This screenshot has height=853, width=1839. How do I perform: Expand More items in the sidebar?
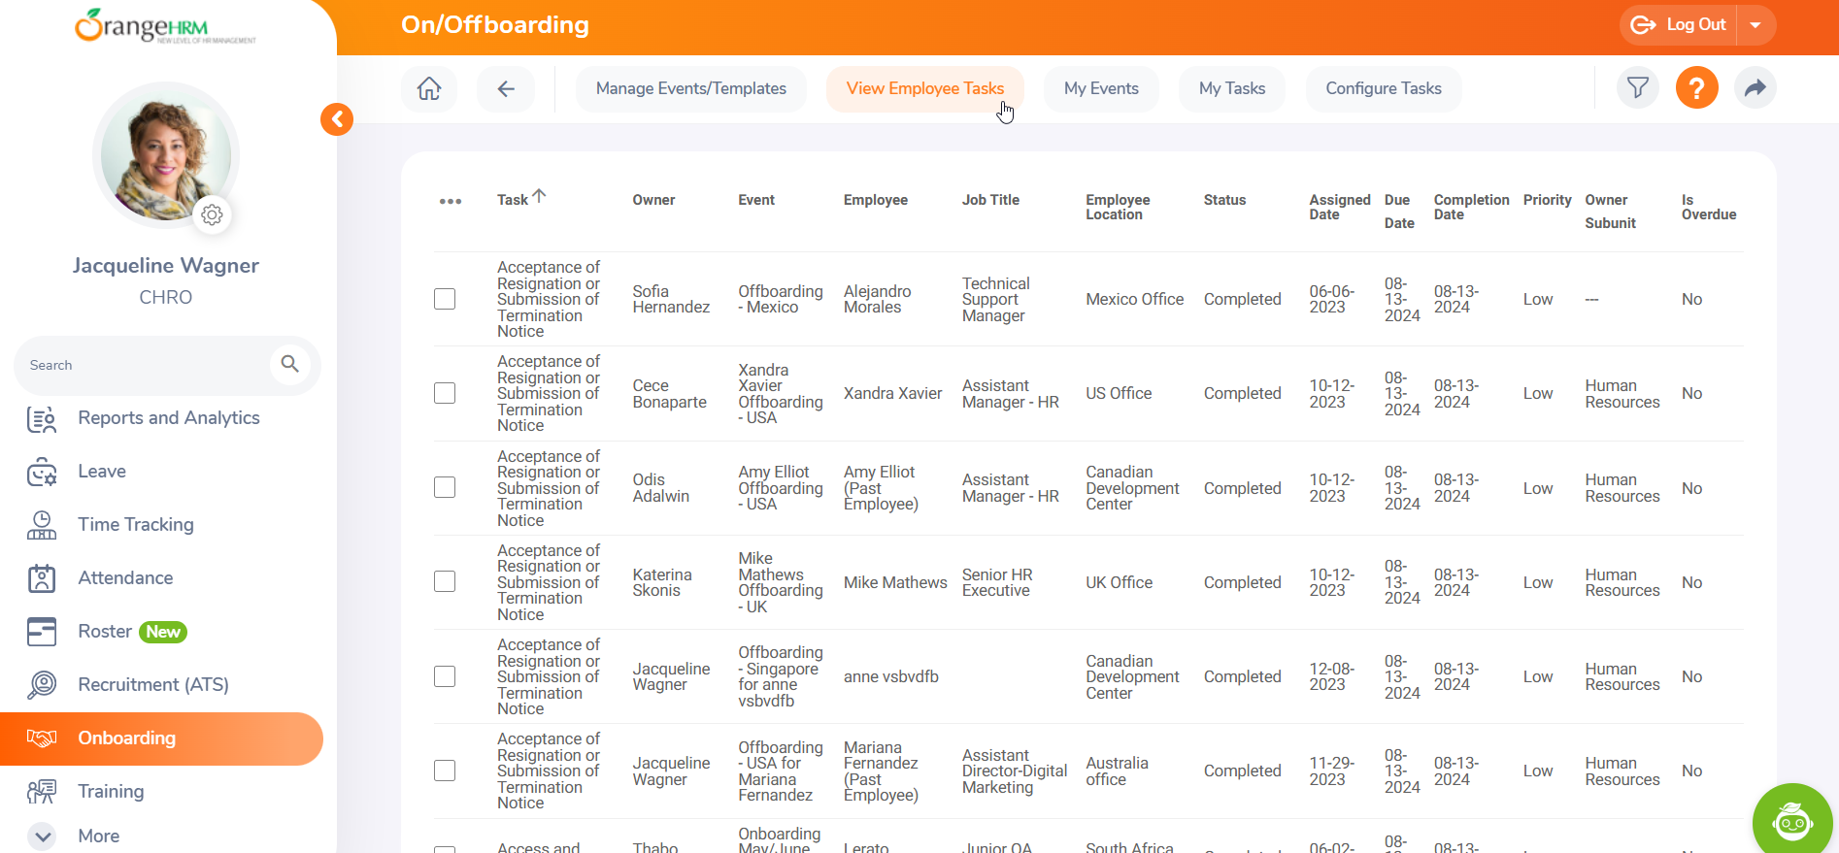tap(43, 836)
